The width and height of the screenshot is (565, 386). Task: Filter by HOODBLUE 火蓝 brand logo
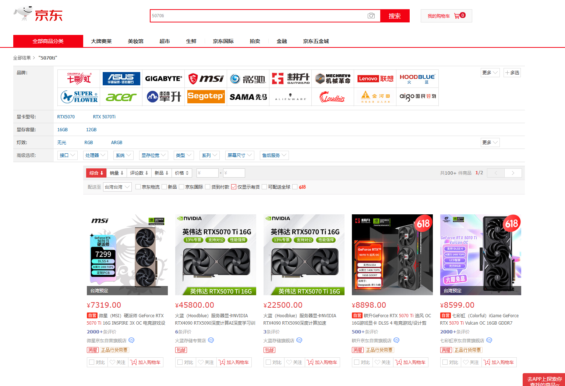click(417, 78)
